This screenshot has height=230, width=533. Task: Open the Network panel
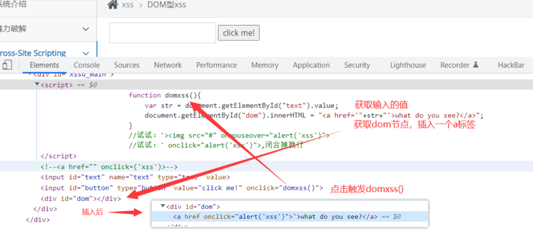click(168, 65)
